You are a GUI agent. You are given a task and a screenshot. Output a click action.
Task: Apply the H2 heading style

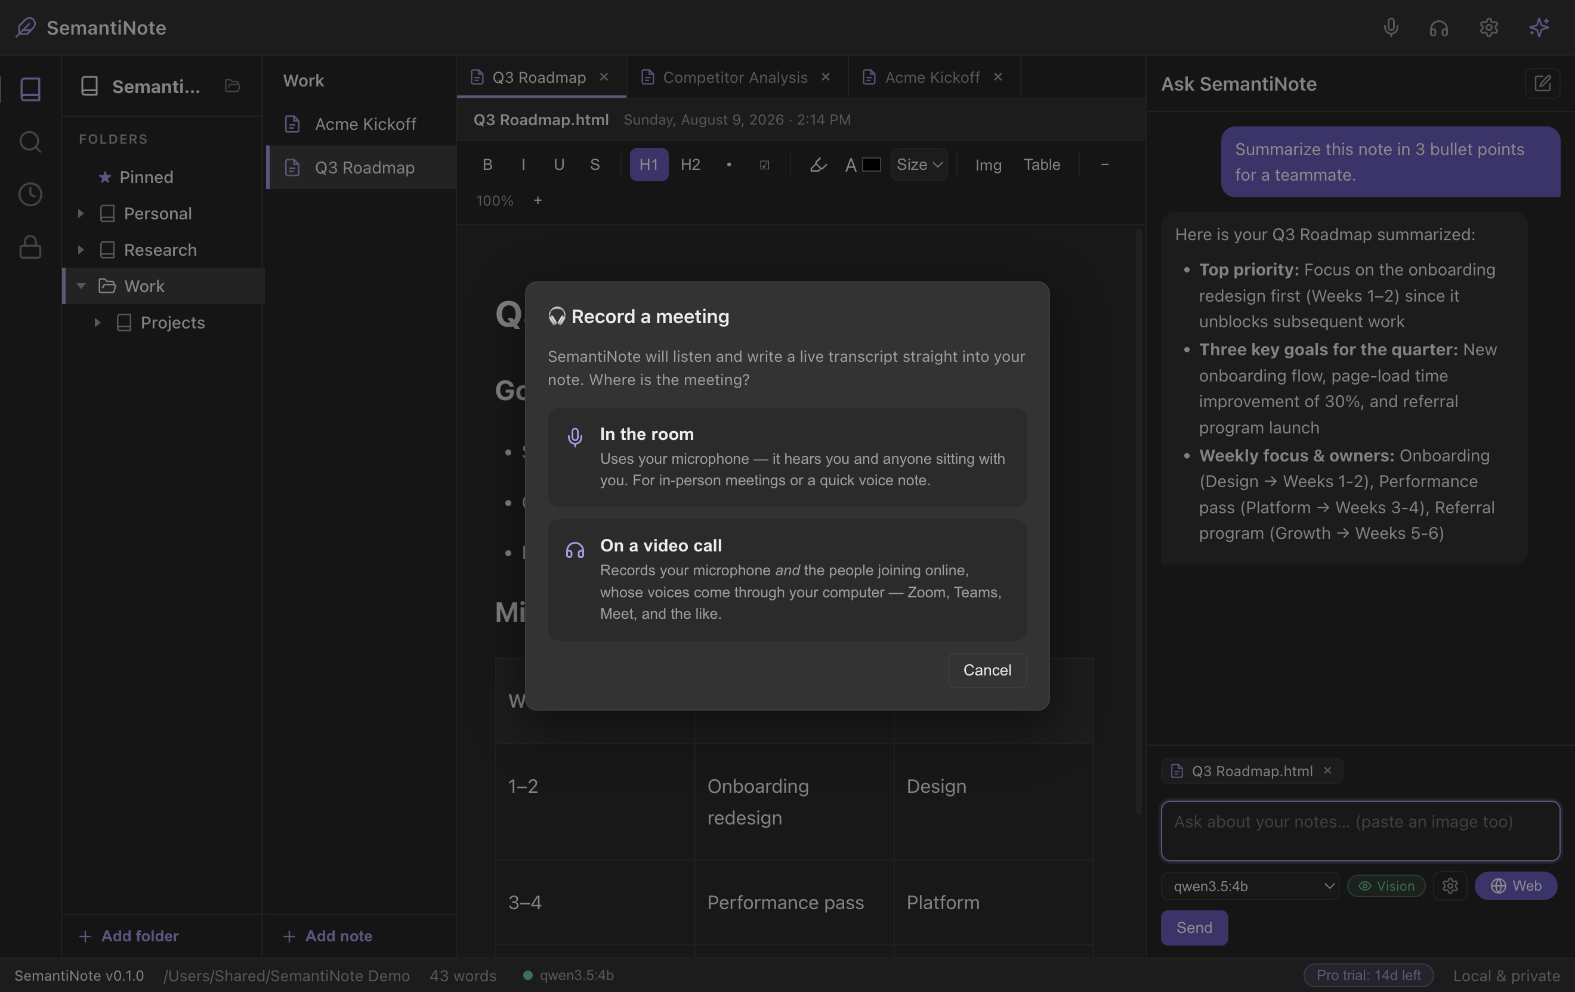[x=690, y=165]
